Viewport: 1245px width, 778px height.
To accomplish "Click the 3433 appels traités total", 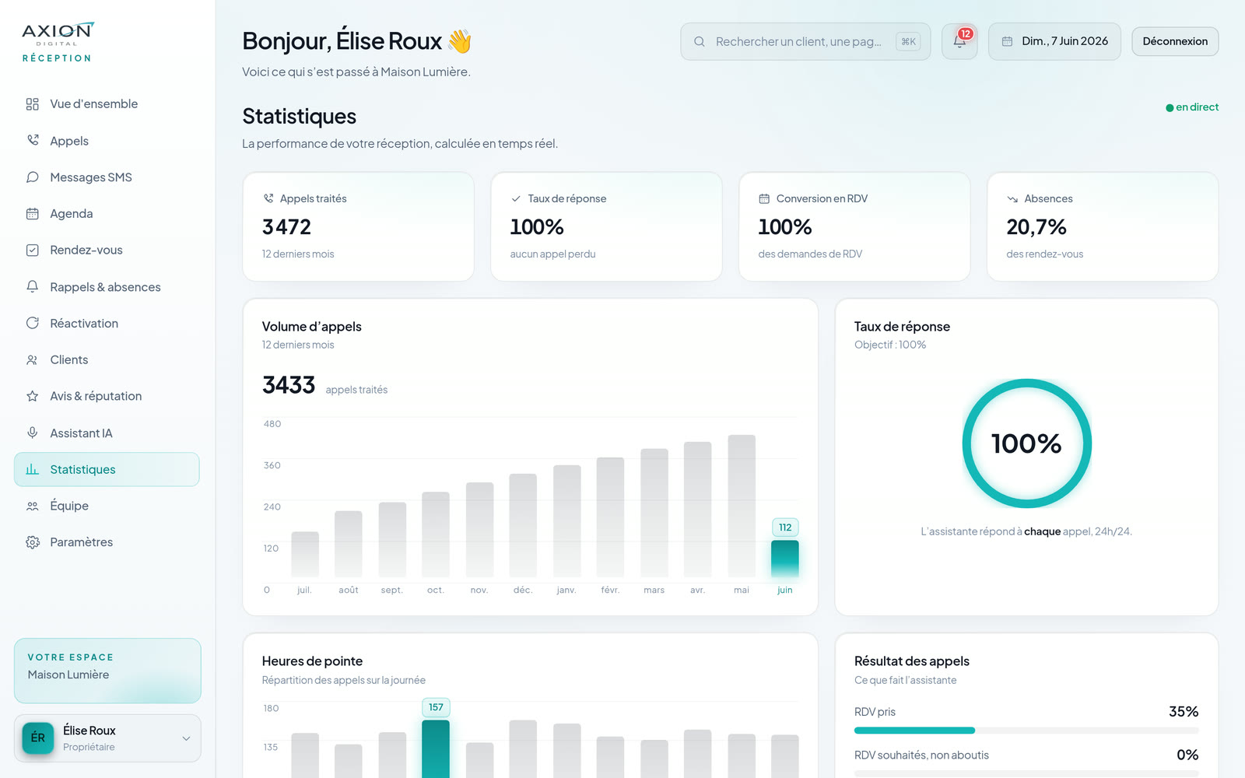I will 324,385.
